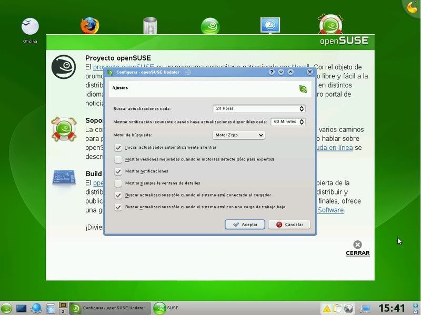The width and height of the screenshot is (421, 315).
Task: Click the lifebuoy support icon in welcome window
Action: (64, 129)
